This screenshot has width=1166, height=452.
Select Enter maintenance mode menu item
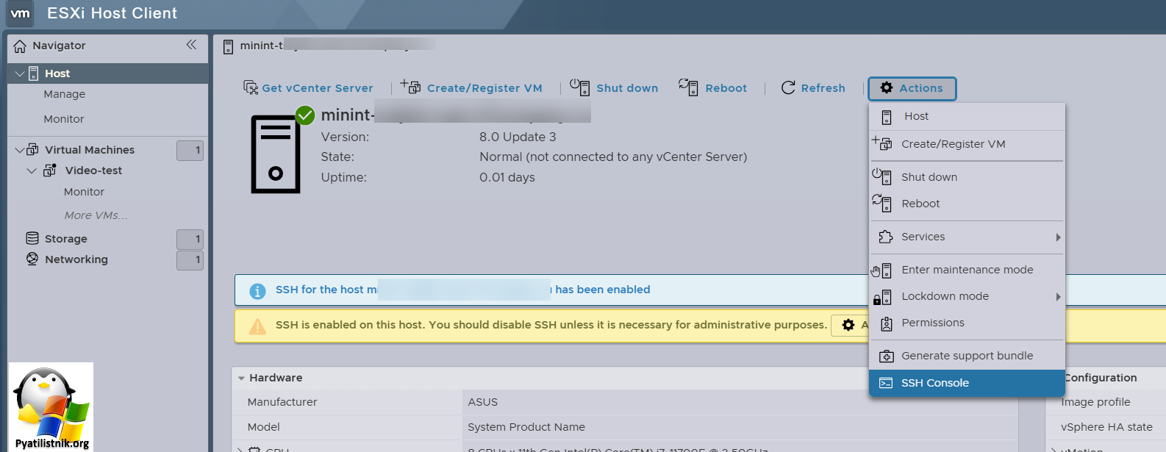point(967,270)
